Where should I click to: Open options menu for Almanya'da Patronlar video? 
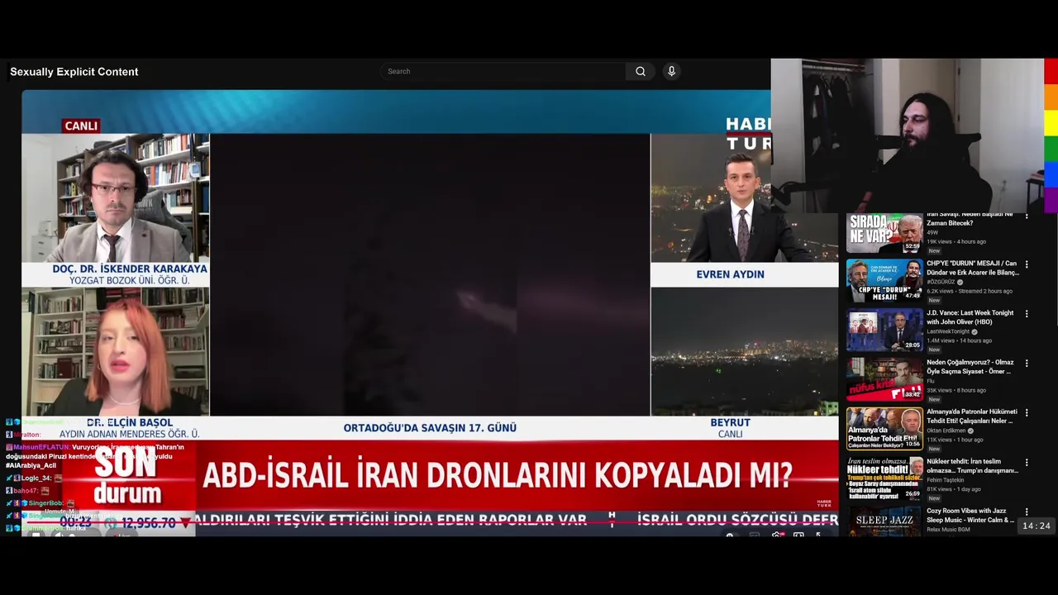pos(1027,412)
